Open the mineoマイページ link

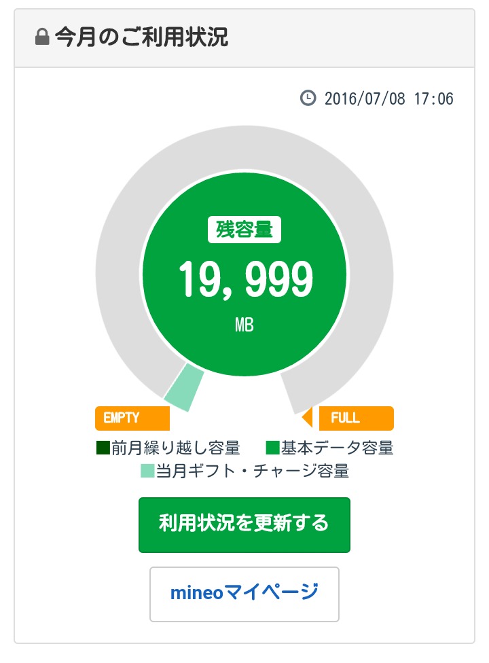pyautogui.click(x=244, y=594)
